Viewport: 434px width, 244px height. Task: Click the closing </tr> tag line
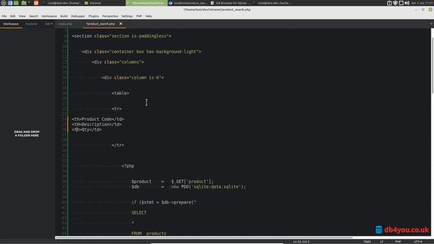pyautogui.click(x=117, y=145)
